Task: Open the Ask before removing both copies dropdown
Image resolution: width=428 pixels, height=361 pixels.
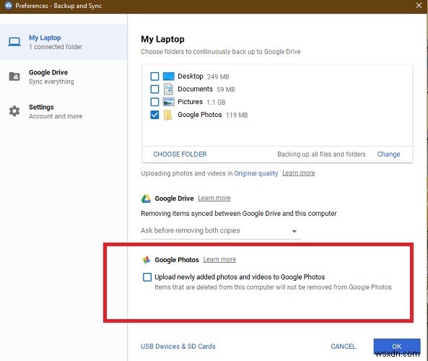Action: click(x=221, y=231)
